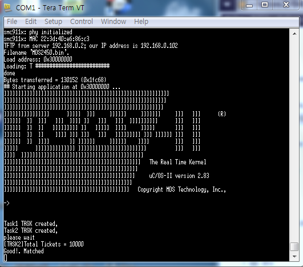Viewport: 303px width, 267px height.
Task: Click the MAC address line 22:3d:40:e6:86:c3
Action: 47,39
